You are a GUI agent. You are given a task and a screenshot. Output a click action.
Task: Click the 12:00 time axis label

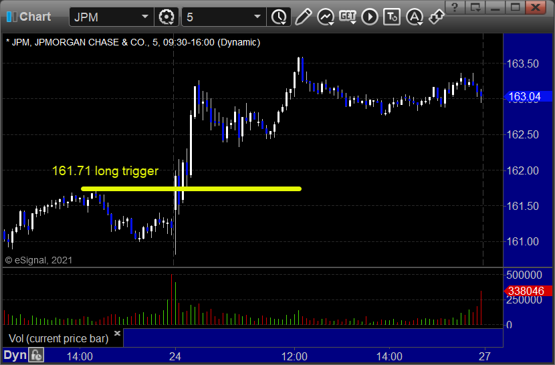294,356
